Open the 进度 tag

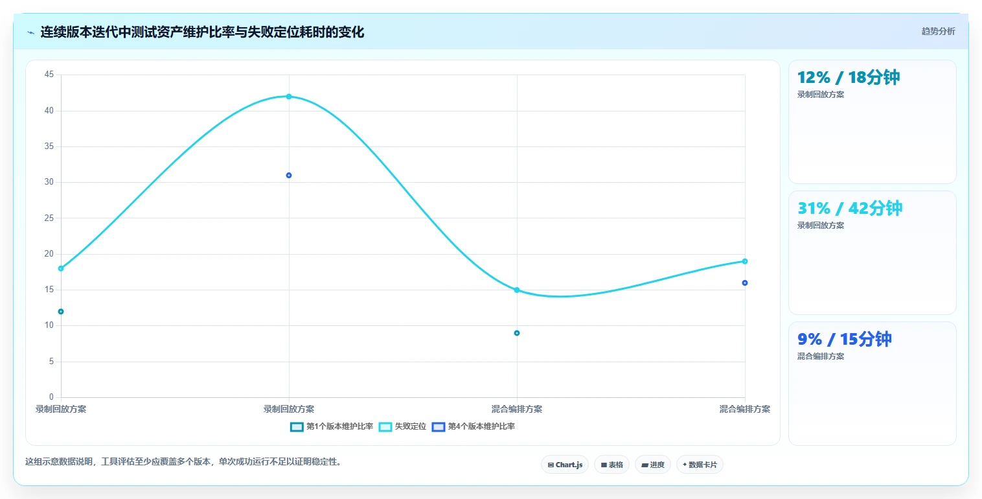(x=653, y=465)
